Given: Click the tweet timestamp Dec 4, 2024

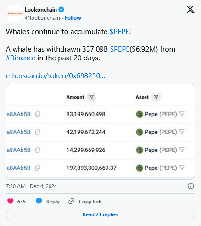Looking at the screenshot, I should 44,186.
